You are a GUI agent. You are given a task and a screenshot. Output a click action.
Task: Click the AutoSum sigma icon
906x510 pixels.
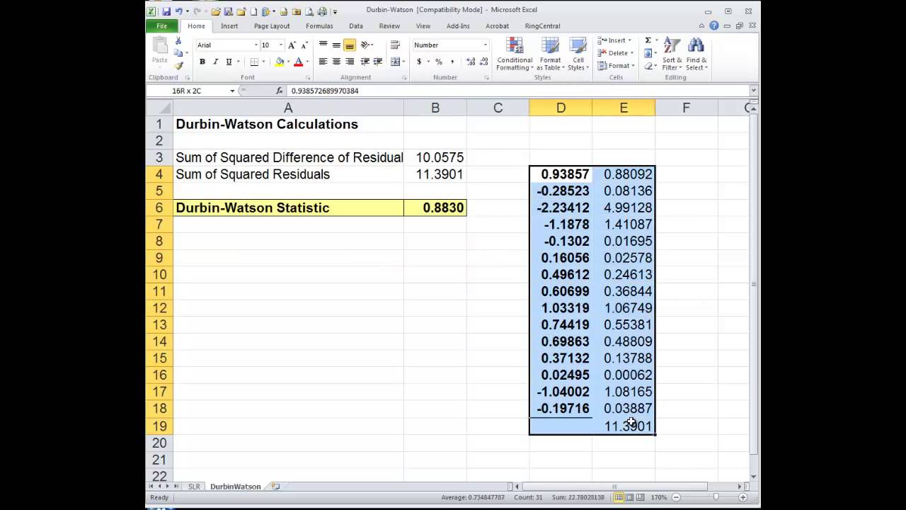click(648, 41)
